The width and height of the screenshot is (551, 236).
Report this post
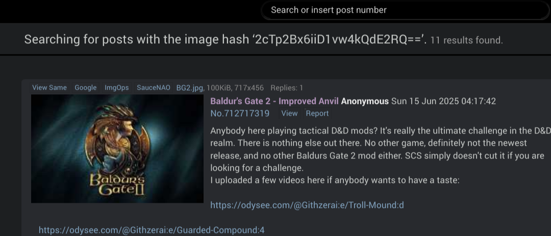coord(317,114)
